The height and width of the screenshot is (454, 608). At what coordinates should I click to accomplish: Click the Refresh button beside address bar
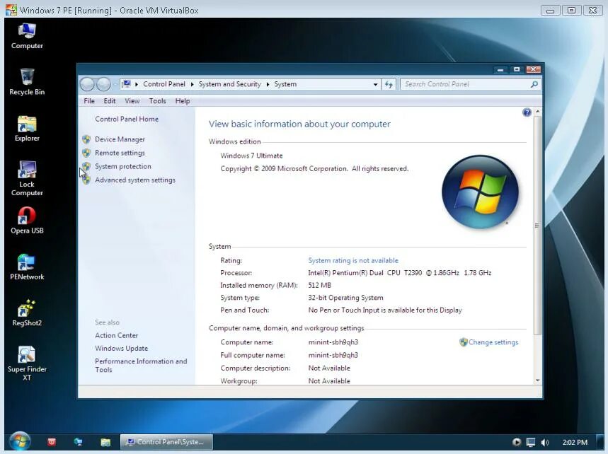point(389,84)
